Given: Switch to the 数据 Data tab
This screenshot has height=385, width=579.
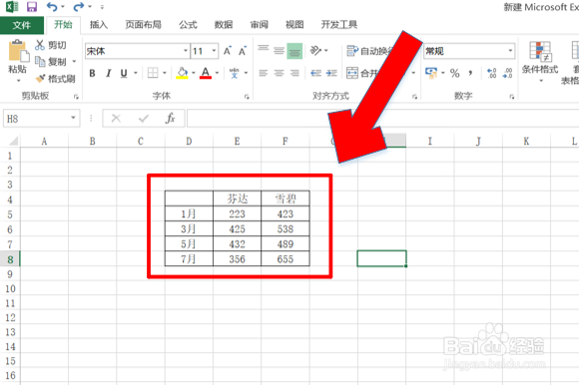Looking at the screenshot, I should tap(224, 25).
